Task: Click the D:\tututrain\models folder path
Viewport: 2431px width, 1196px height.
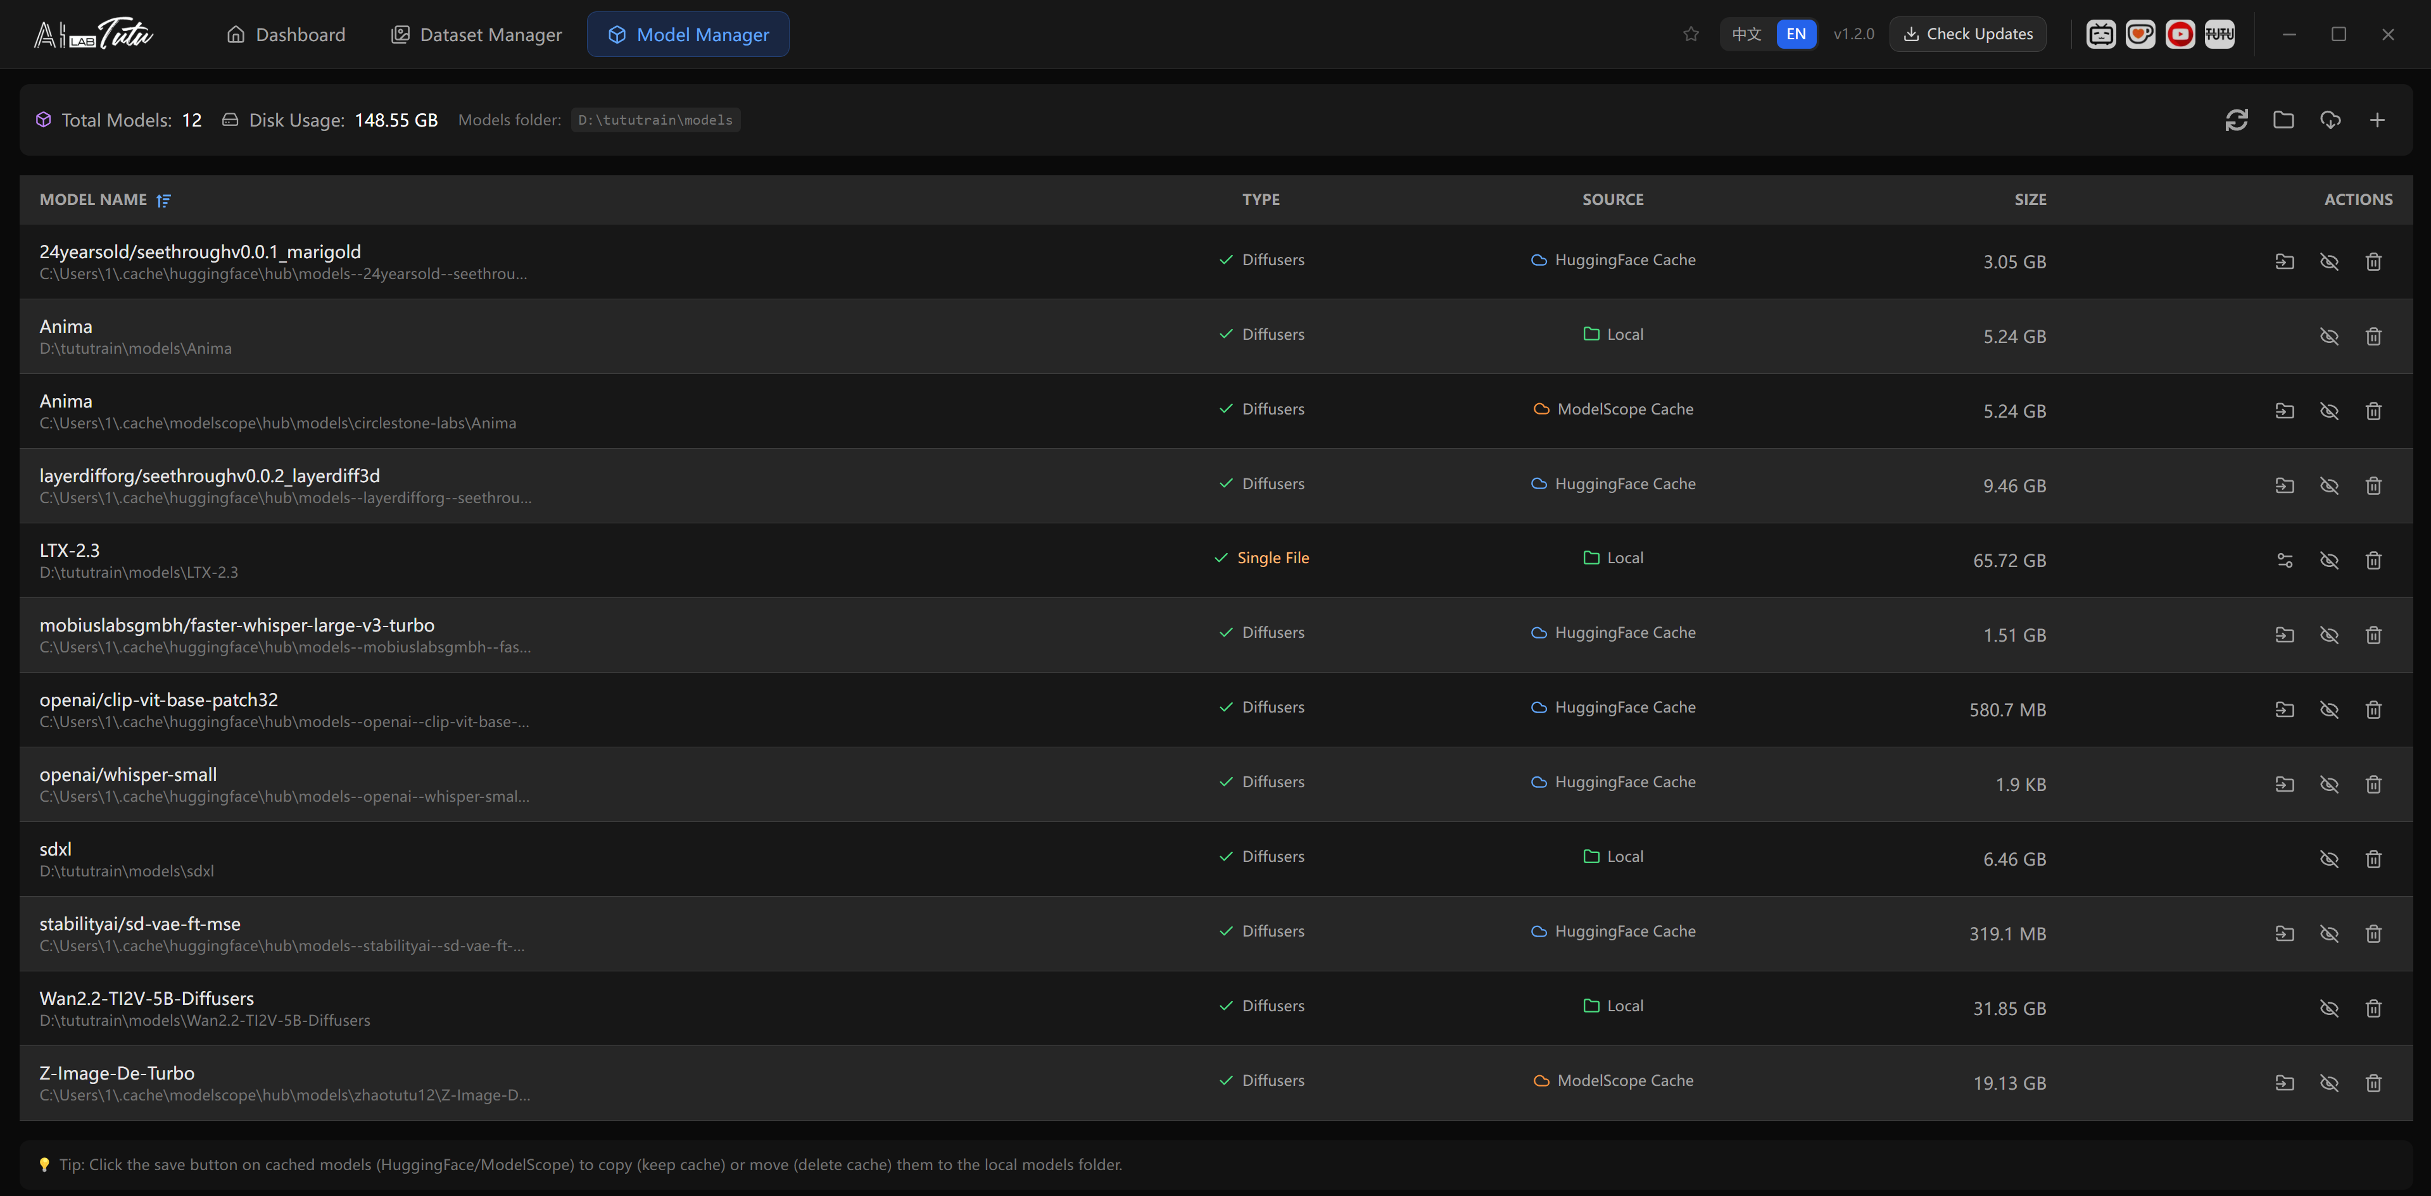Action: click(x=655, y=120)
